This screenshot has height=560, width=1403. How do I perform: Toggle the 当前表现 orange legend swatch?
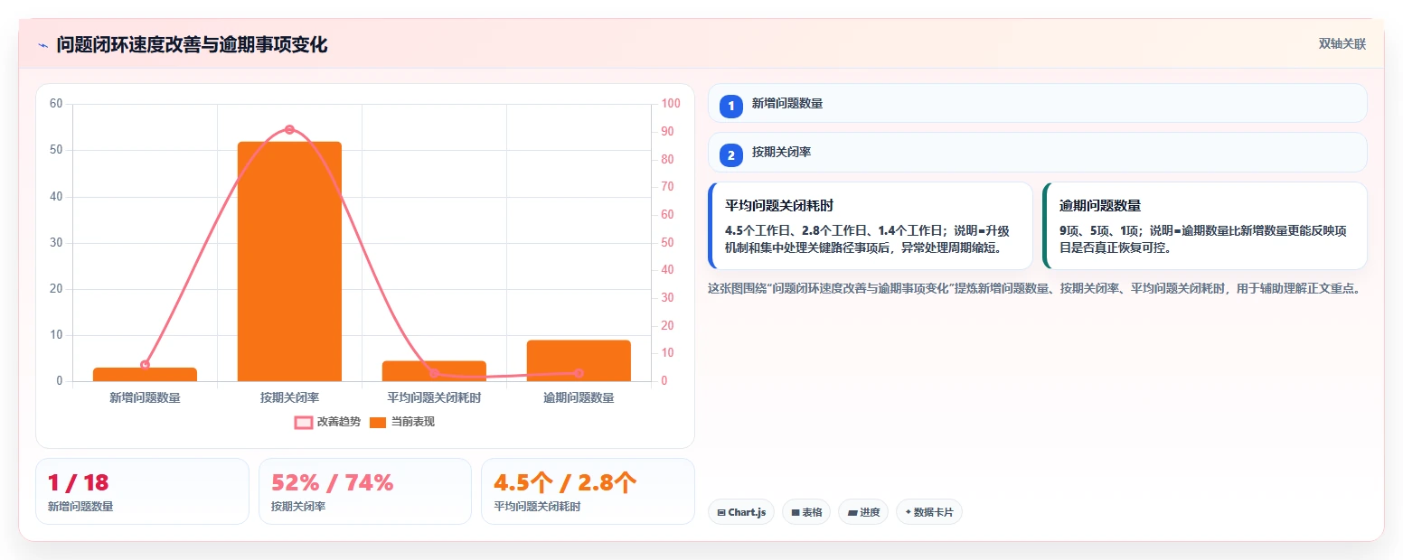tap(378, 422)
